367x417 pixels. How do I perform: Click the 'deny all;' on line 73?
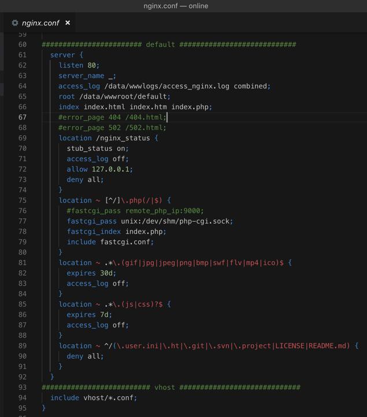(x=85, y=180)
